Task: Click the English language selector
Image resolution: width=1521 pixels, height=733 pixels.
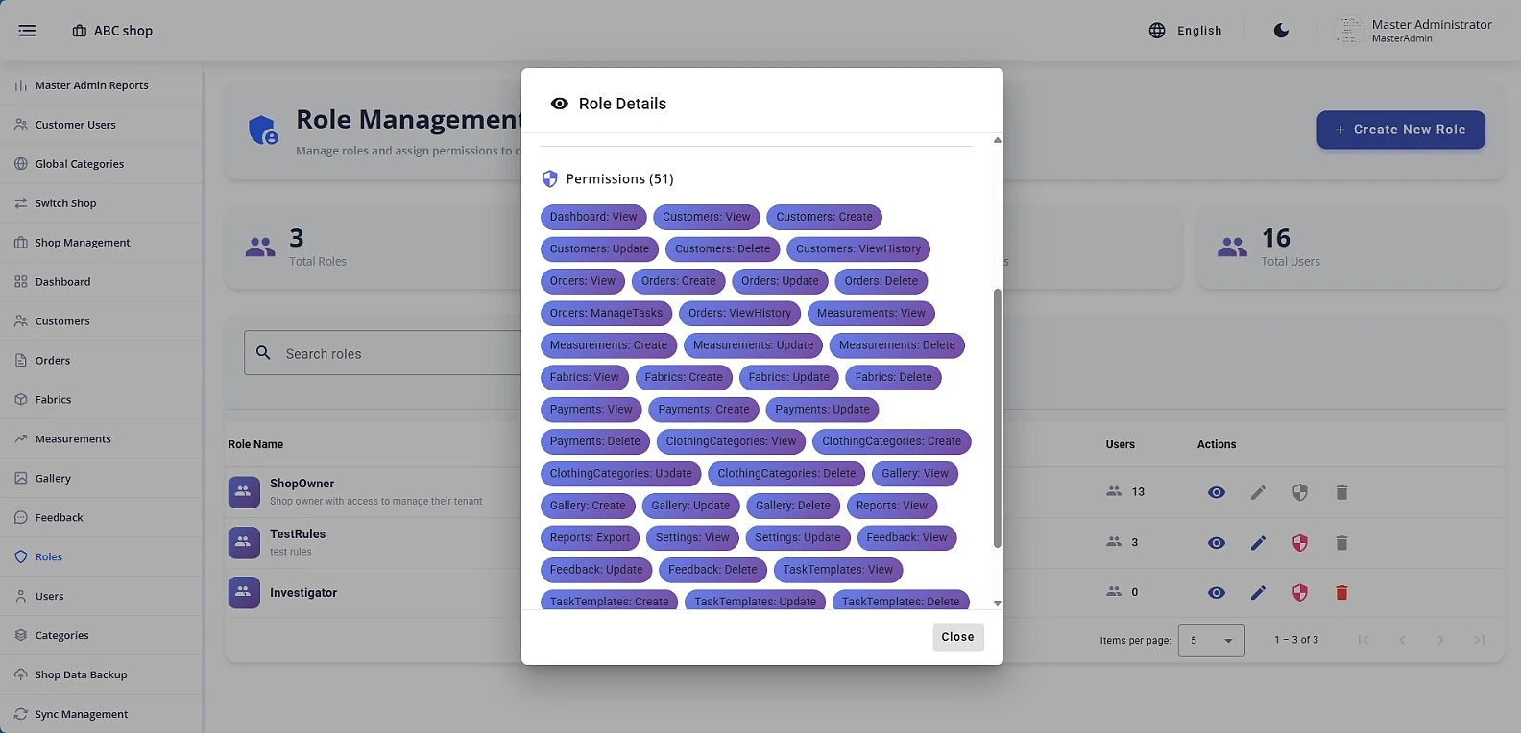Action: 1186,31
